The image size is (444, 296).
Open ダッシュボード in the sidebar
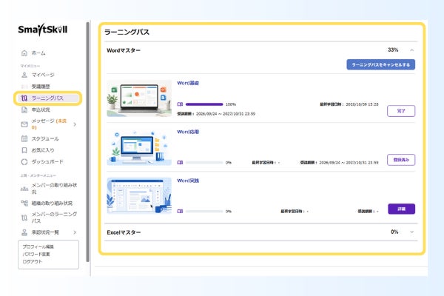click(x=47, y=162)
